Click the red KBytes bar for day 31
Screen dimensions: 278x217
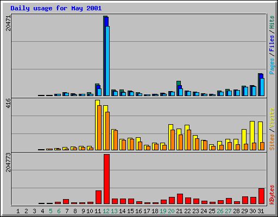(261, 196)
